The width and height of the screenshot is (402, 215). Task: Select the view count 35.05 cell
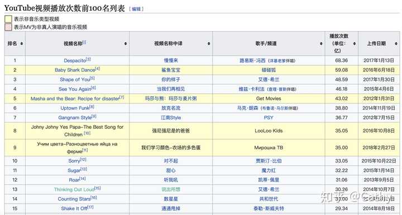click(x=342, y=131)
